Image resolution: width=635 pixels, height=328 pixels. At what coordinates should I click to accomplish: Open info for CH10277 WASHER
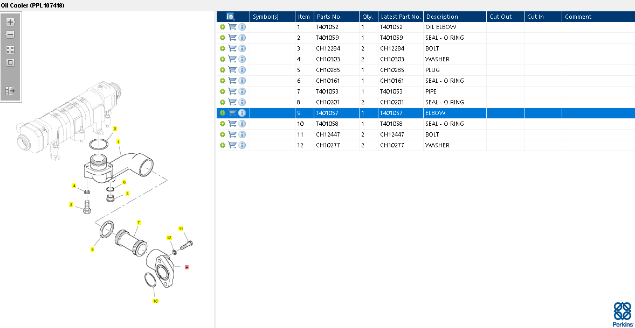point(242,145)
